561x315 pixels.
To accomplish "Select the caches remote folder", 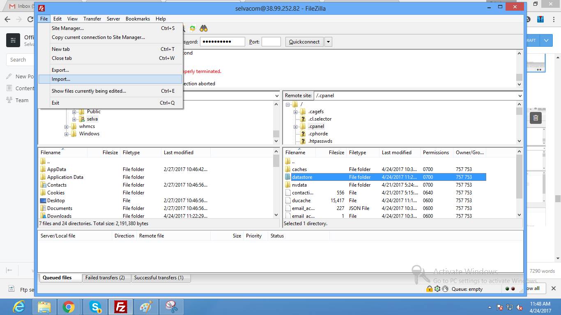I will tap(299, 169).
